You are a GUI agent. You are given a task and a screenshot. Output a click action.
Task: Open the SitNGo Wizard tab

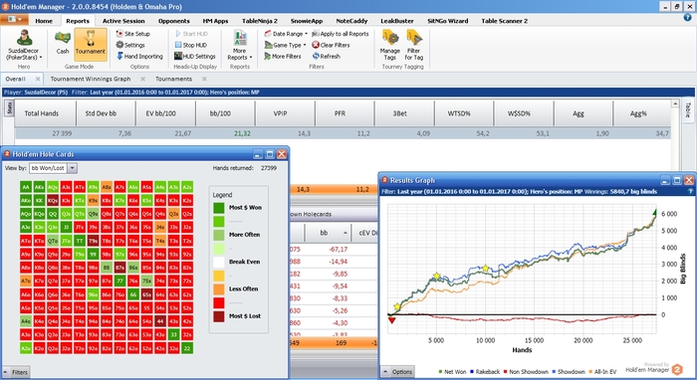coord(447,21)
